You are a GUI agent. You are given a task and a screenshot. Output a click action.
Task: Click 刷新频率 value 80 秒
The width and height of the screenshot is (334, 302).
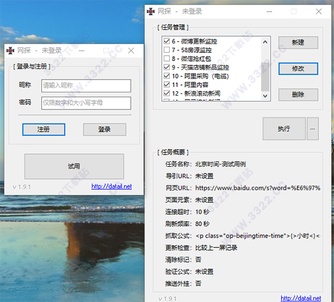[203, 224]
